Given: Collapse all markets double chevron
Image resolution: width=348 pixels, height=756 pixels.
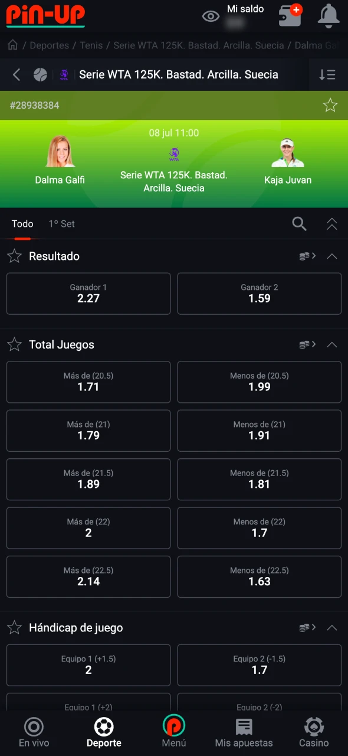Looking at the screenshot, I should click(x=332, y=224).
